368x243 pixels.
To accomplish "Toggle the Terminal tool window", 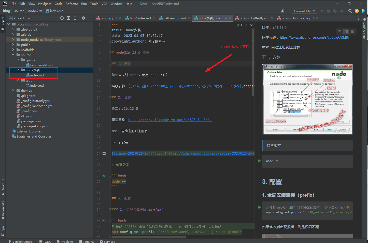I will click(x=87, y=241).
